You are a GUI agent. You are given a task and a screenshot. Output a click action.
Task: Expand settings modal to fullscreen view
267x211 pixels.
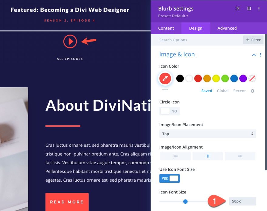pos(238,8)
